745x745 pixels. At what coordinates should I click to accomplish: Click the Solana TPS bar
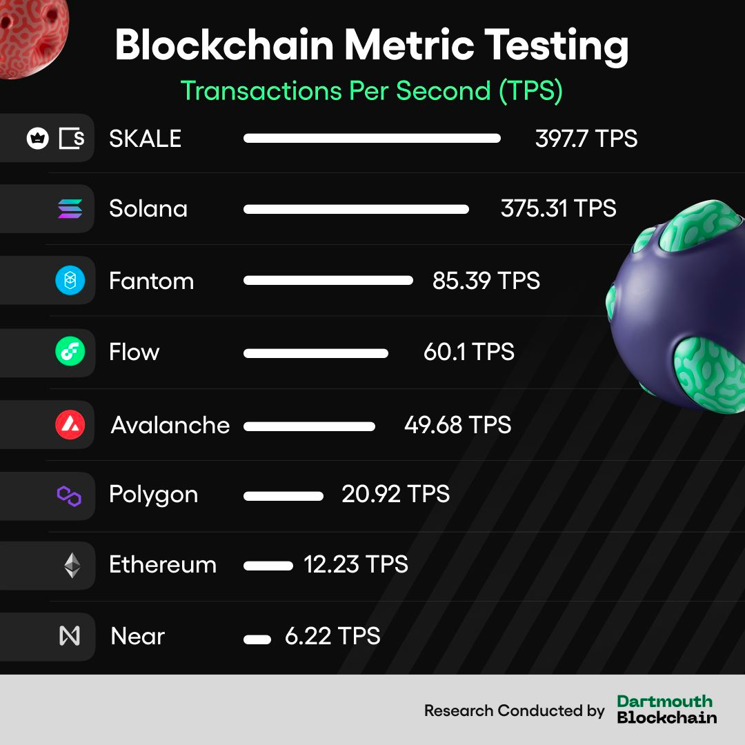[x=357, y=209]
